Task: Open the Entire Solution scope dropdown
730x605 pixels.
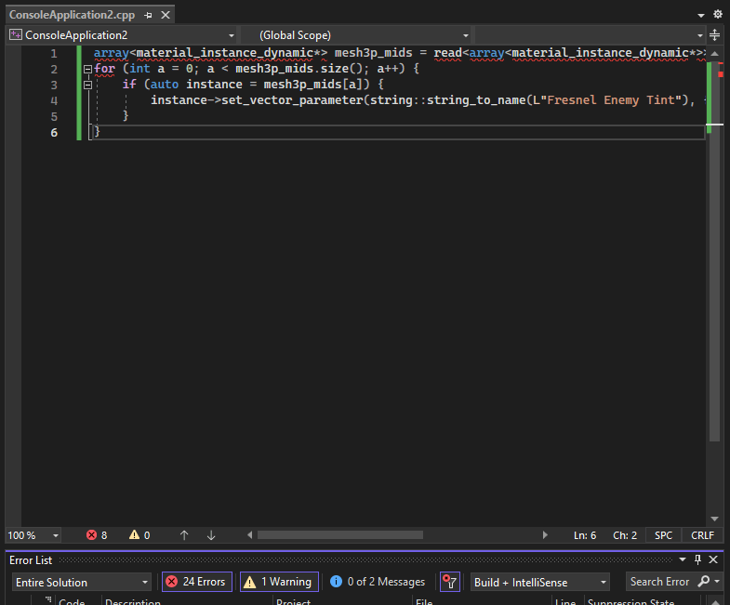Action: coord(82,582)
